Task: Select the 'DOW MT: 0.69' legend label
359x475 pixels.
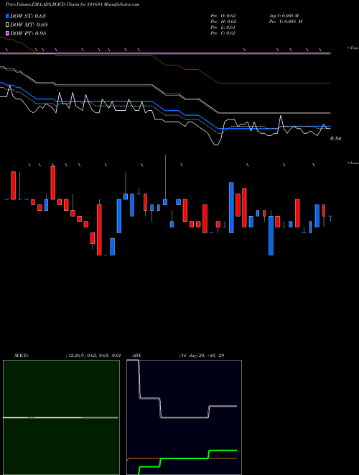Action: coord(29,25)
